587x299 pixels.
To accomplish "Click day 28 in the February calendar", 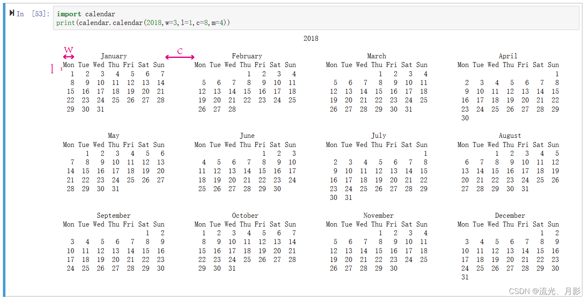I will (232, 109).
